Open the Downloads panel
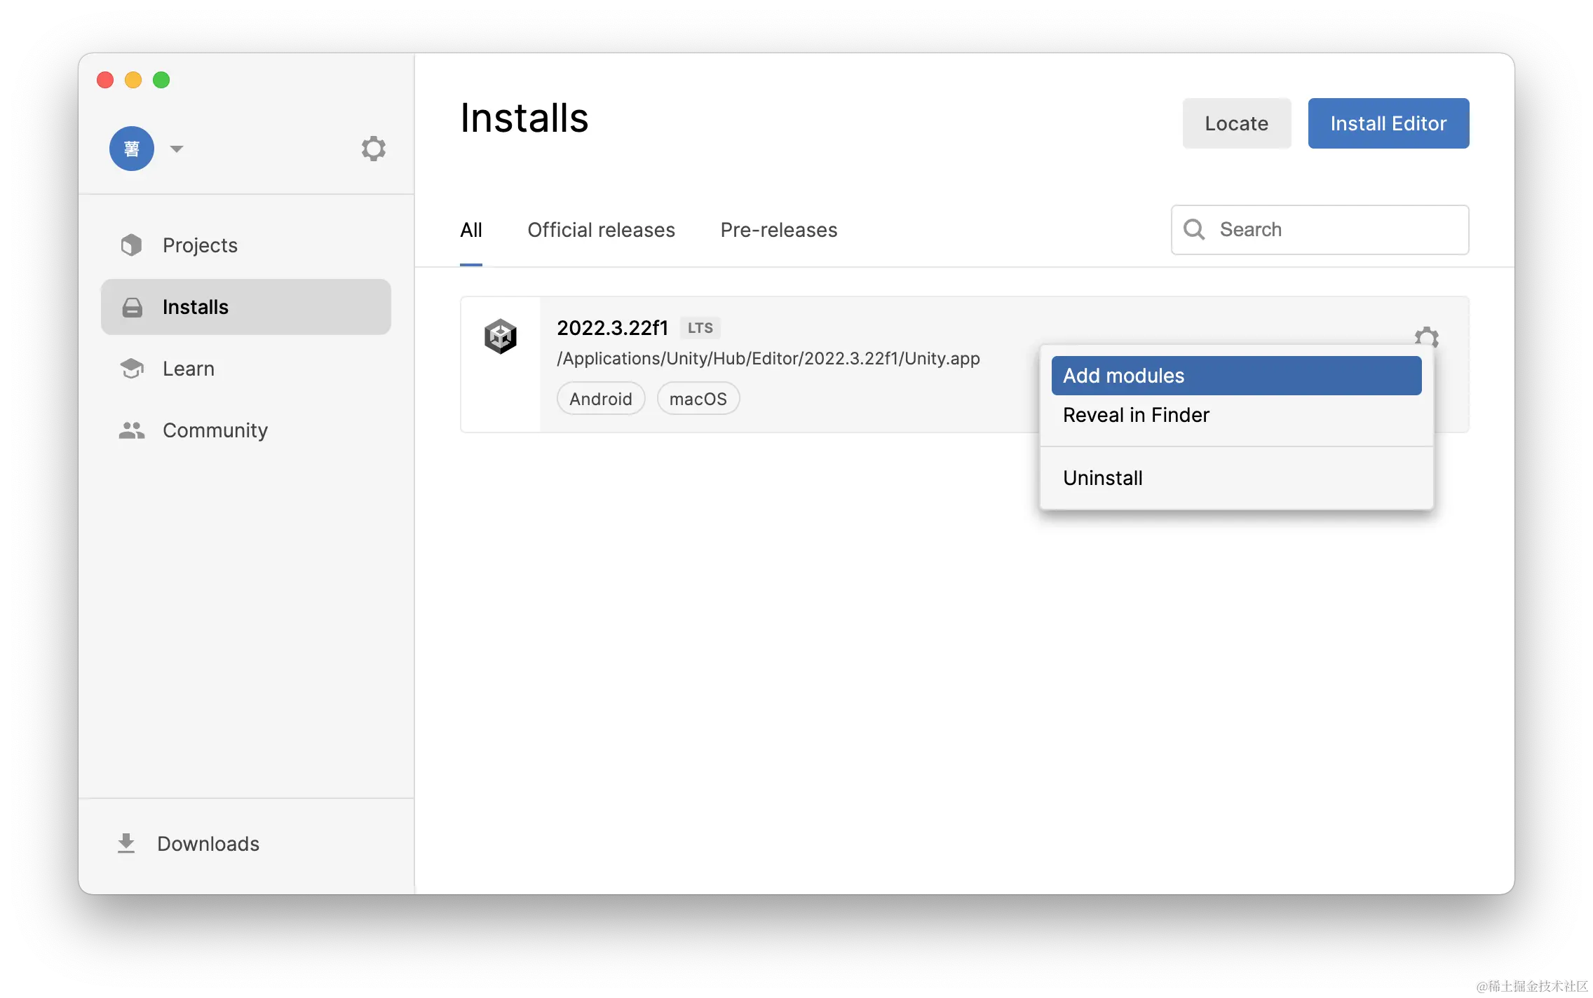Viewport: 1593px width, 998px height. coord(208,844)
